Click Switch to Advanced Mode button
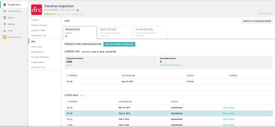Viewport: 275px width, 127px height. pyautogui.click(x=257, y=21)
